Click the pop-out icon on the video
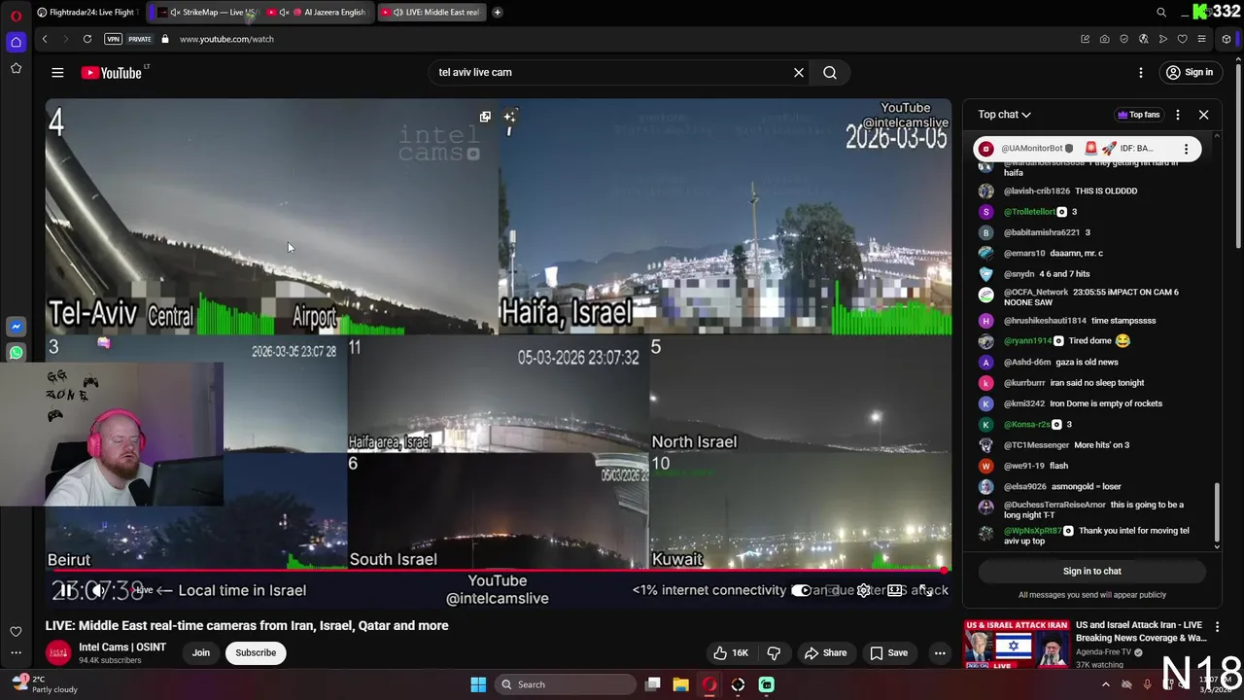 click(485, 117)
